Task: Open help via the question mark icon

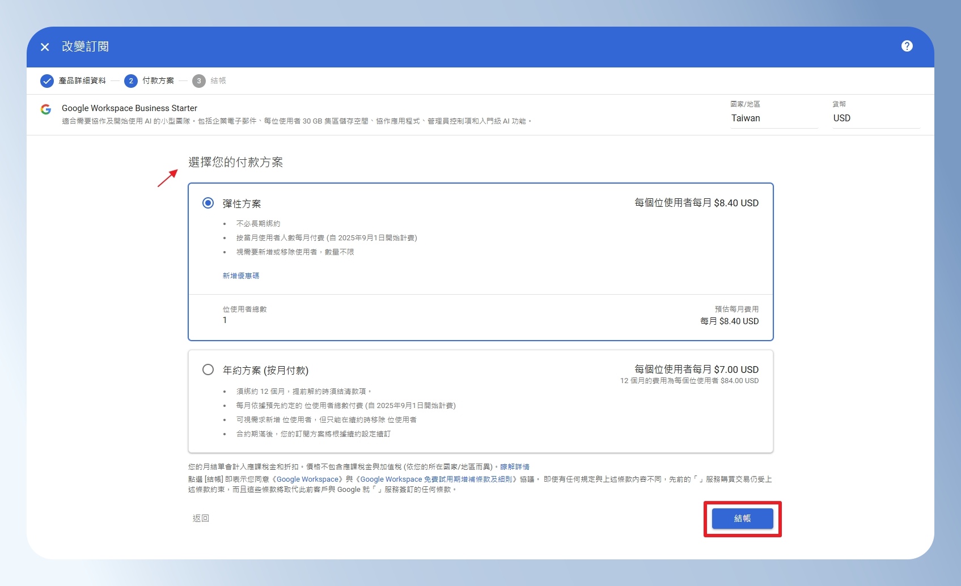Action: pyautogui.click(x=907, y=46)
